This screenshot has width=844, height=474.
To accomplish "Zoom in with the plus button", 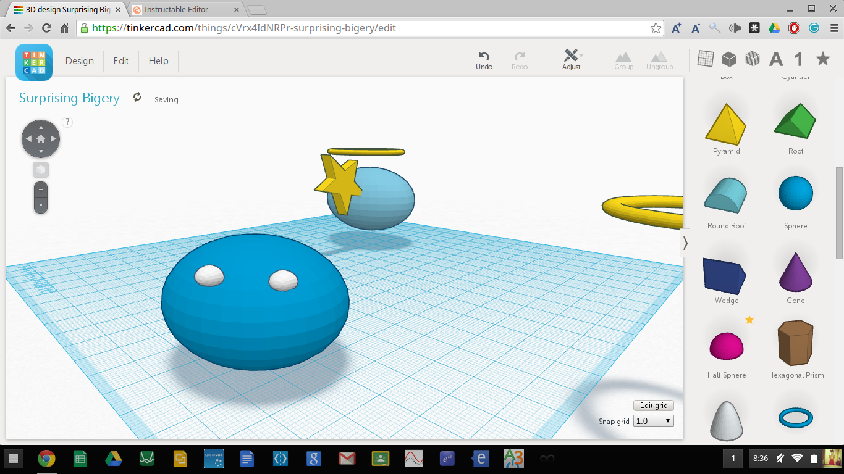I will [x=41, y=189].
